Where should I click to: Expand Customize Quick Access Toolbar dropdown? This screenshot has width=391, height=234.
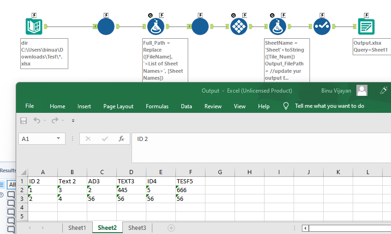(73, 121)
